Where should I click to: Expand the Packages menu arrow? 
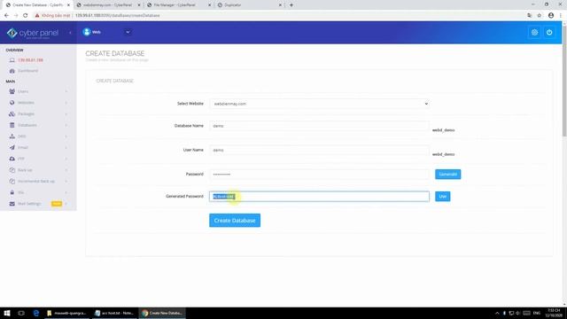pyautogui.click(x=66, y=114)
